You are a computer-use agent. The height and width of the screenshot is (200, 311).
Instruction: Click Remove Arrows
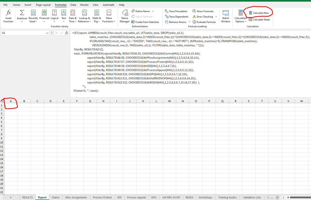[x=176, y=22]
